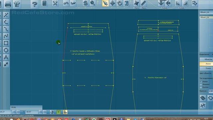Select the rectangle drawing tool

[x=6, y=43]
